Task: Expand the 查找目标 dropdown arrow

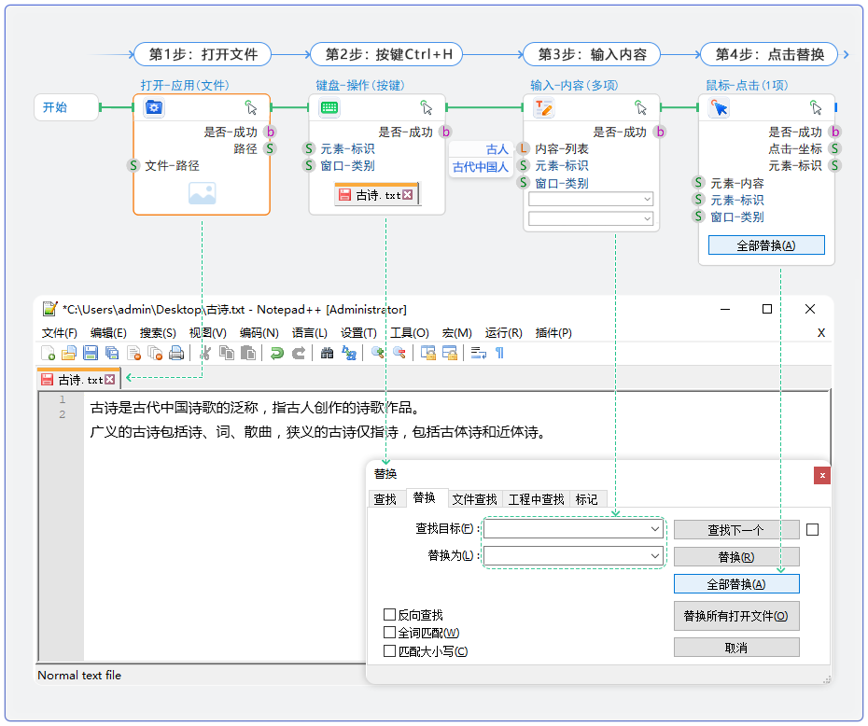Action: pyautogui.click(x=654, y=529)
